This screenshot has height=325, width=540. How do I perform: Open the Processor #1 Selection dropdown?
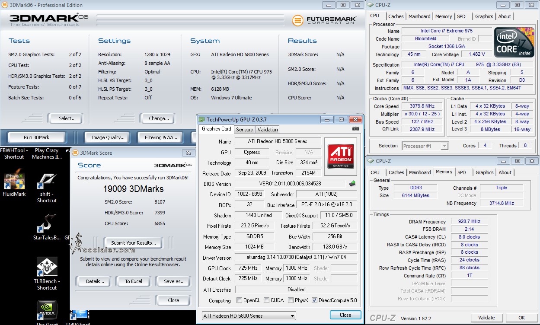(x=425, y=146)
